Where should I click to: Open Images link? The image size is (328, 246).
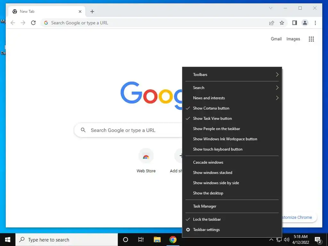pyautogui.click(x=293, y=39)
